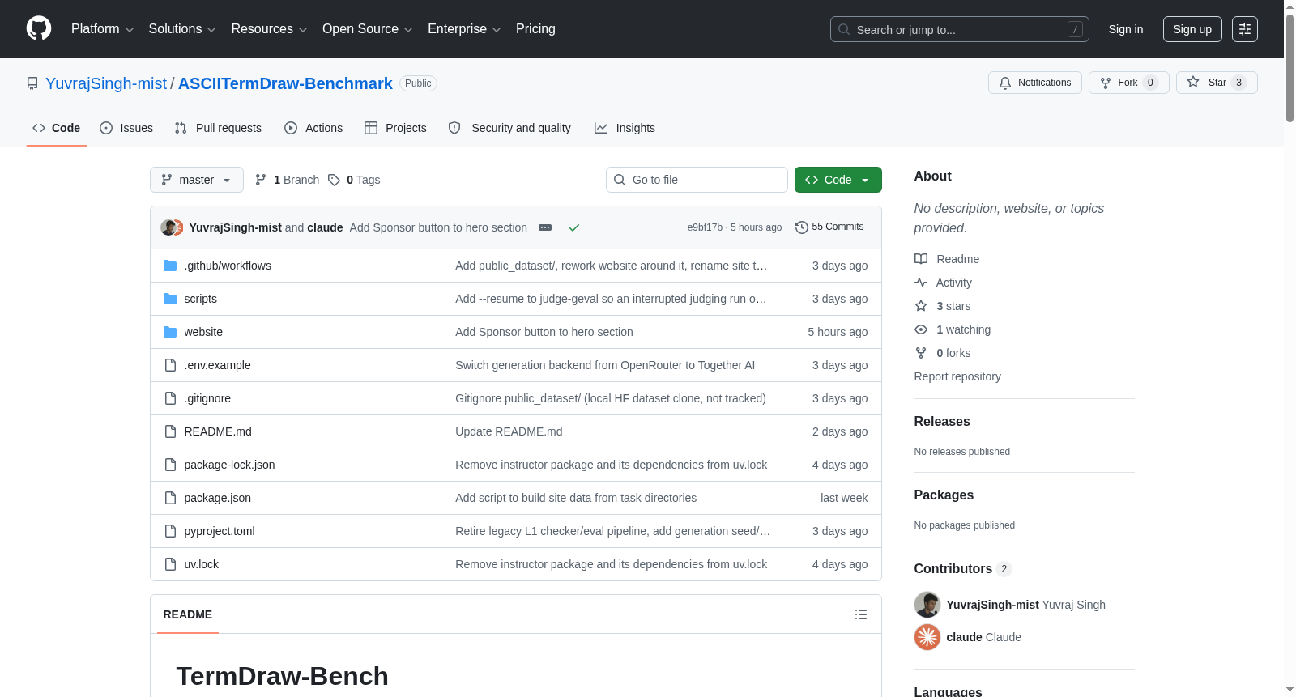Click the GitHub logo home icon
Screen dimensions: 1296x697
click(39, 29)
